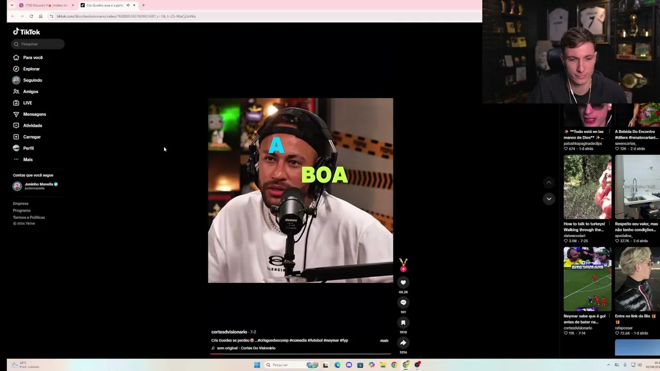Image resolution: width=660 pixels, height=371 pixels.
Task: Open Atividade notifications icon
Action: tap(16, 126)
